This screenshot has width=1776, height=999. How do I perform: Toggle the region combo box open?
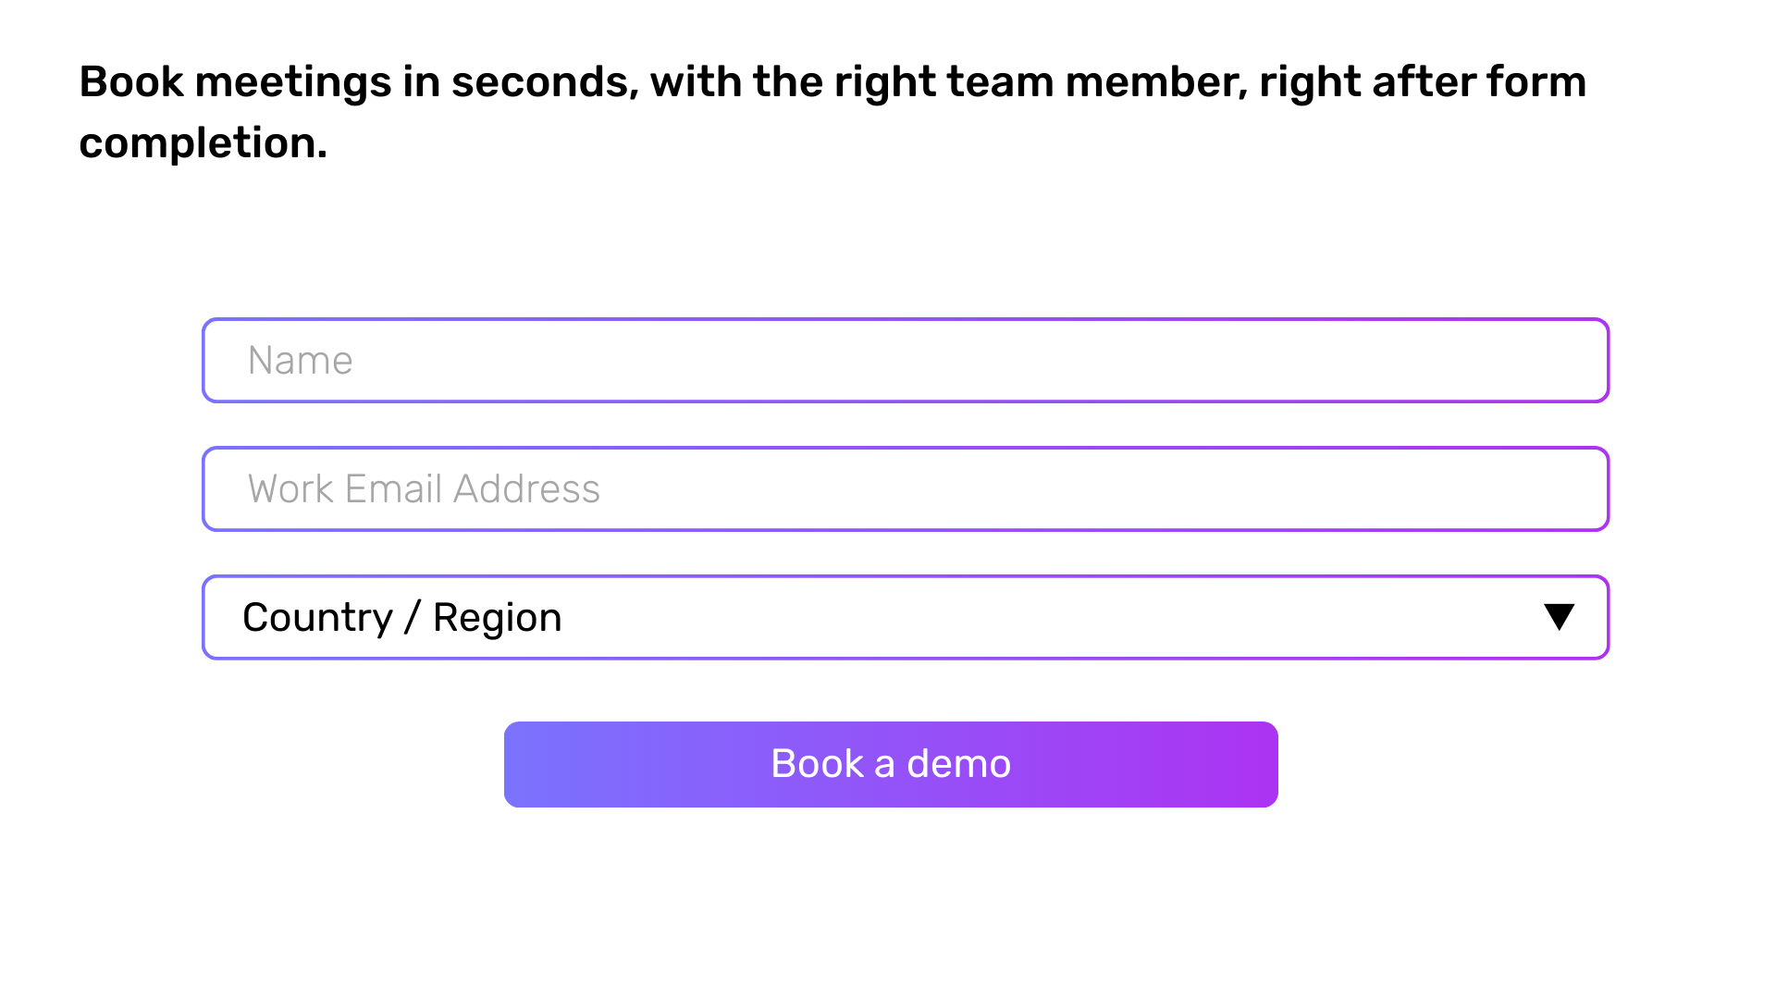point(905,617)
